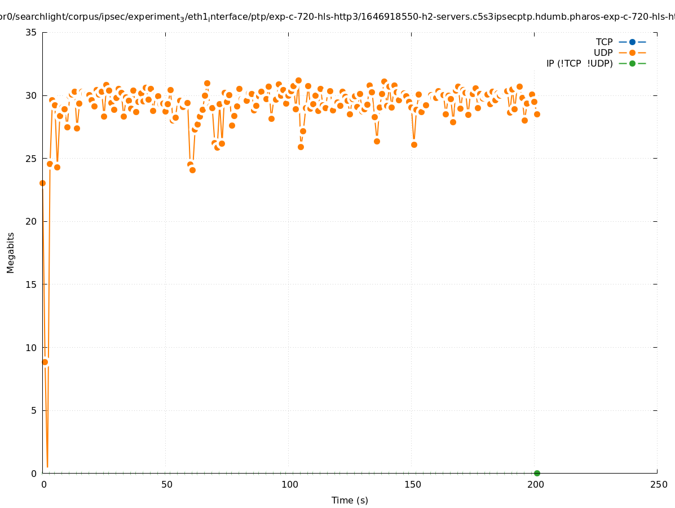Click the 35 tick on the y-axis
Viewport: 675px width, 508px height.
tap(32, 32)
